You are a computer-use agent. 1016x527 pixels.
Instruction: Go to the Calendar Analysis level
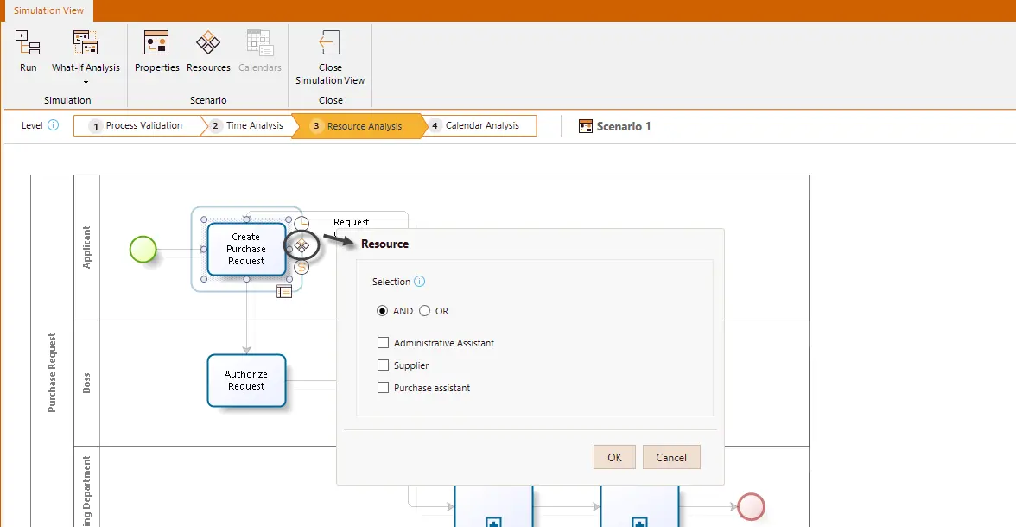click(x=482, y=126)
